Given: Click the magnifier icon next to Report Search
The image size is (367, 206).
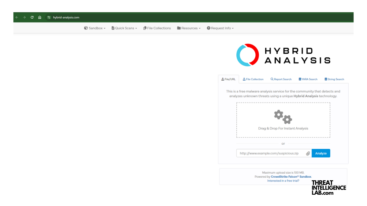Looking at the screenshot, I should [x=272, y=79].
